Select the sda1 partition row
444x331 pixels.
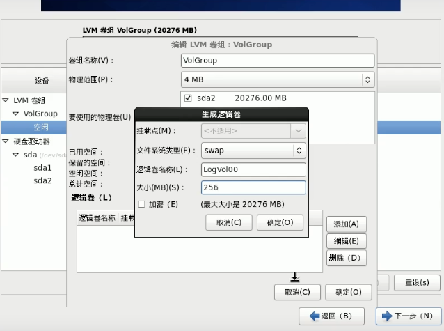coord(42,168)
